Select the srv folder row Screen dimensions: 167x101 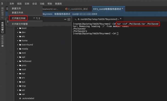[x=43, y=78]
